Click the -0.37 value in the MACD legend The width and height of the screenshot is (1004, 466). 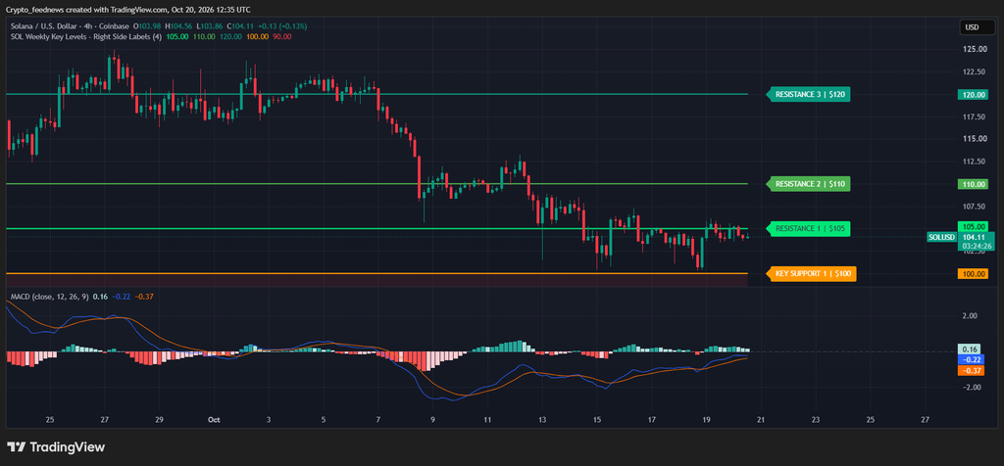(143, 297)
